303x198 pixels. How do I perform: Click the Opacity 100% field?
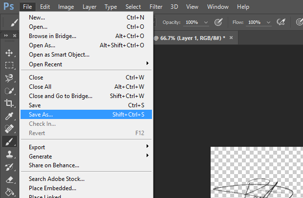[x=192, y=22]
